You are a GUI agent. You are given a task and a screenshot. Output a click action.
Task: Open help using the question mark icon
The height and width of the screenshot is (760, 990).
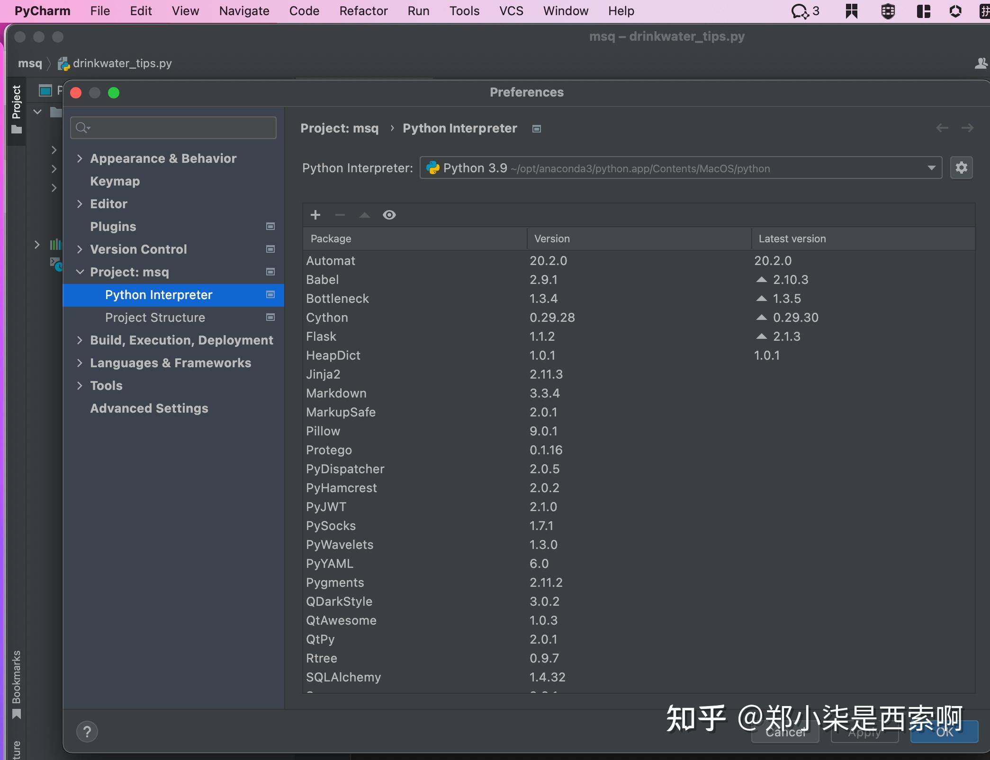point(87,731)
